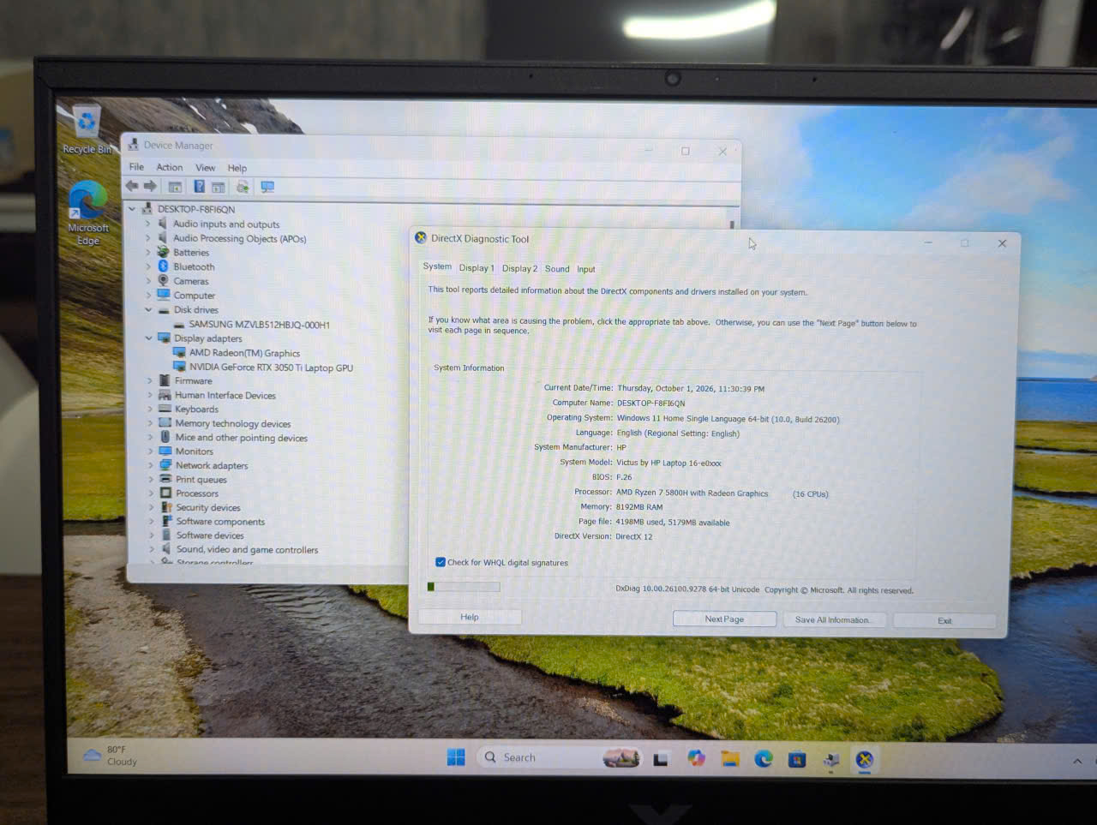This screenshot has height=825, width=1097.
Task: Open the Windows Start menu
Action: [456, 757]
